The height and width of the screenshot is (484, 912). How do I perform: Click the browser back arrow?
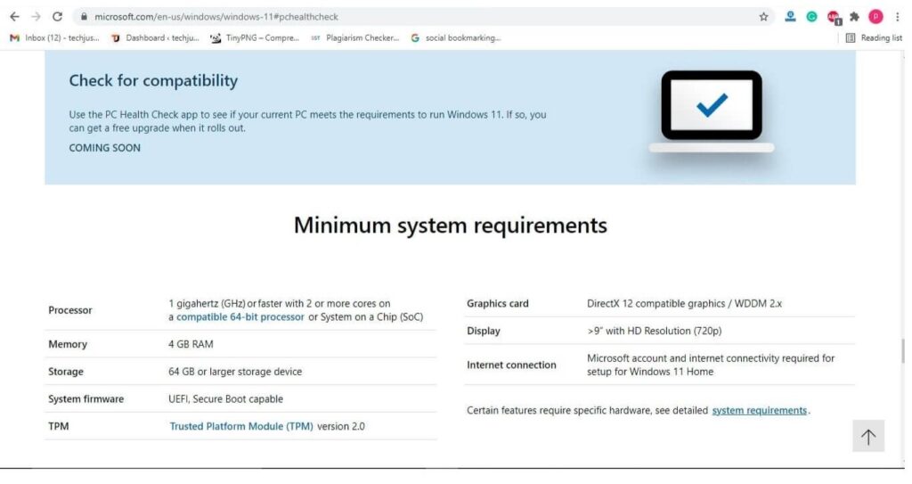tap(14, 16)
